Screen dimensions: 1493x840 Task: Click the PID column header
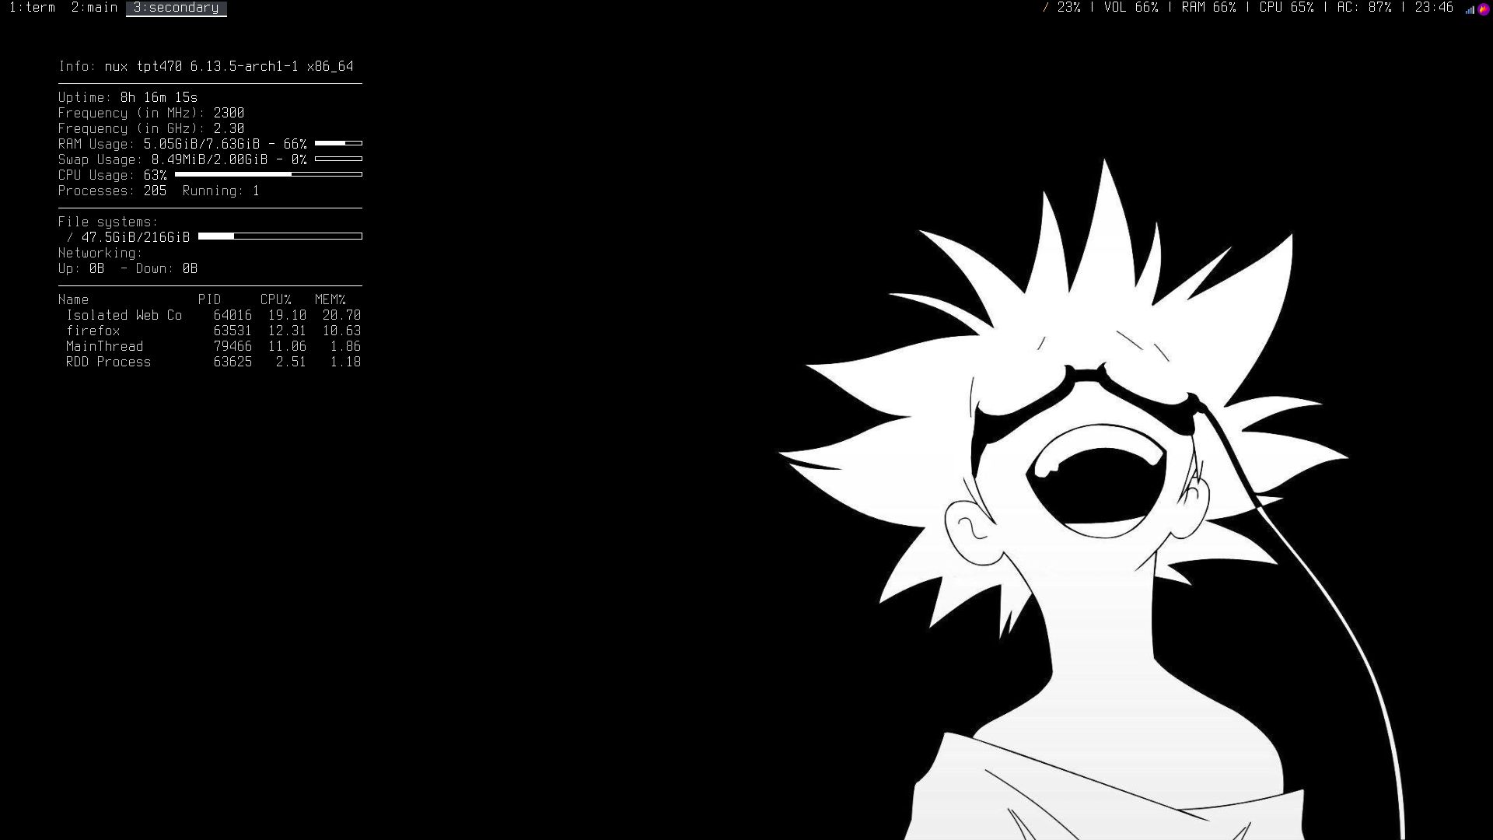coord(210,299)
